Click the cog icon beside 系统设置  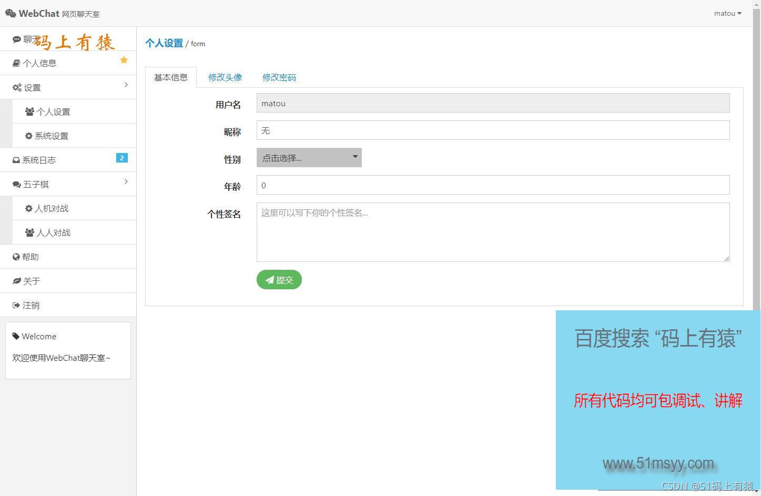click(29, 136)
